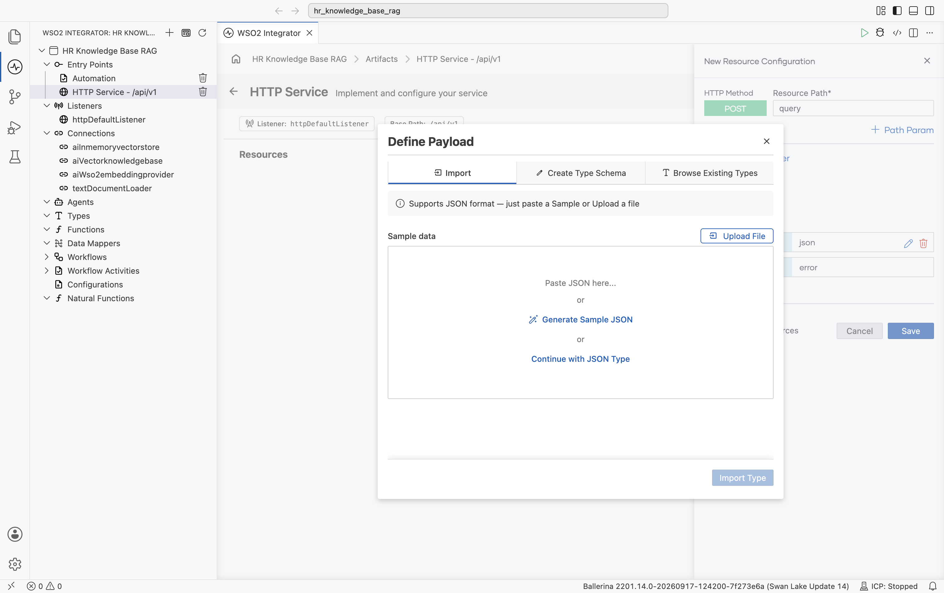Collapse HR Knowledge Base RAG project node
944x593 pixels.
(42, 51)
